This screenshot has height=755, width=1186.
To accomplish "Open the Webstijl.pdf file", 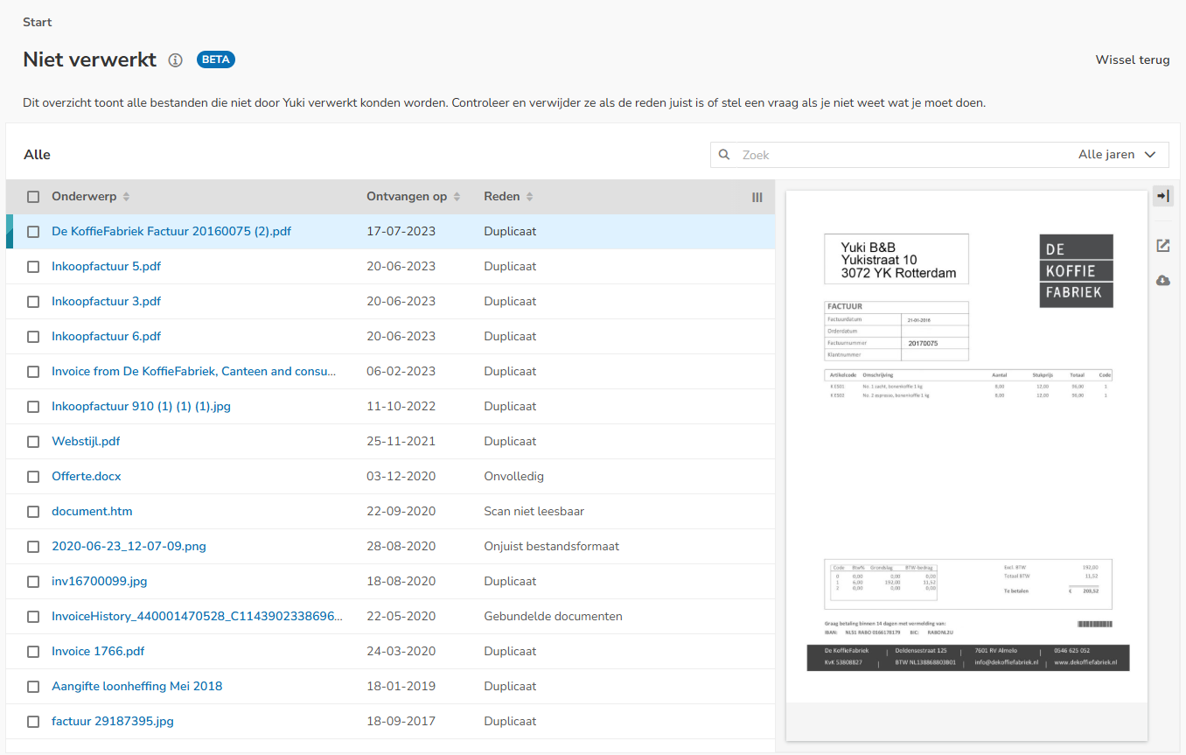I will point(86,442).
